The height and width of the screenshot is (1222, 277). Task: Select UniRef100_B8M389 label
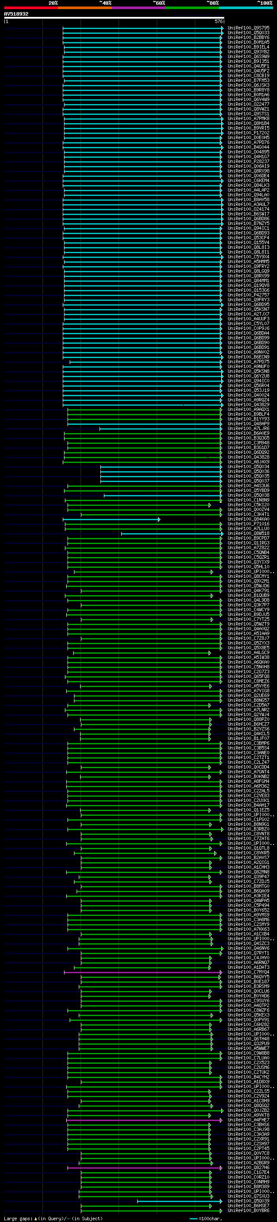tap(248, 1187)
